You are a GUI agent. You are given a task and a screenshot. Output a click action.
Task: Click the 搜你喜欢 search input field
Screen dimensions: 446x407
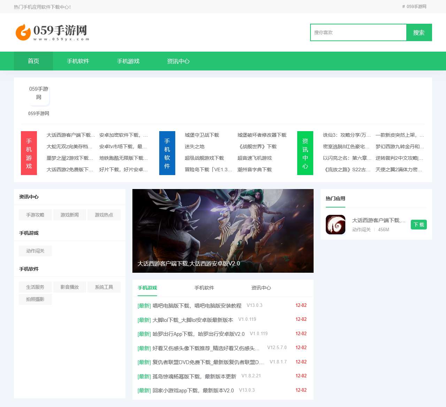pyautogui.click(x=358, y=32)
